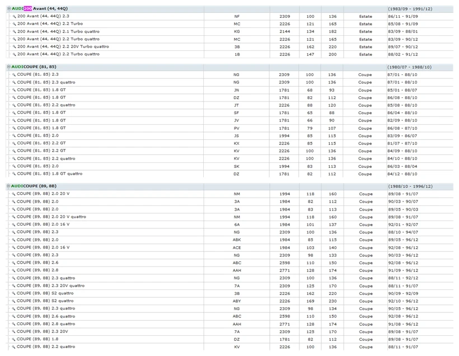Select COUPE (89, 8B) 2.3 quattro row dated 90/05 - 96/12
Image resolution: width=459 pixels, height=356 pixels.
(x=46, y=308)
